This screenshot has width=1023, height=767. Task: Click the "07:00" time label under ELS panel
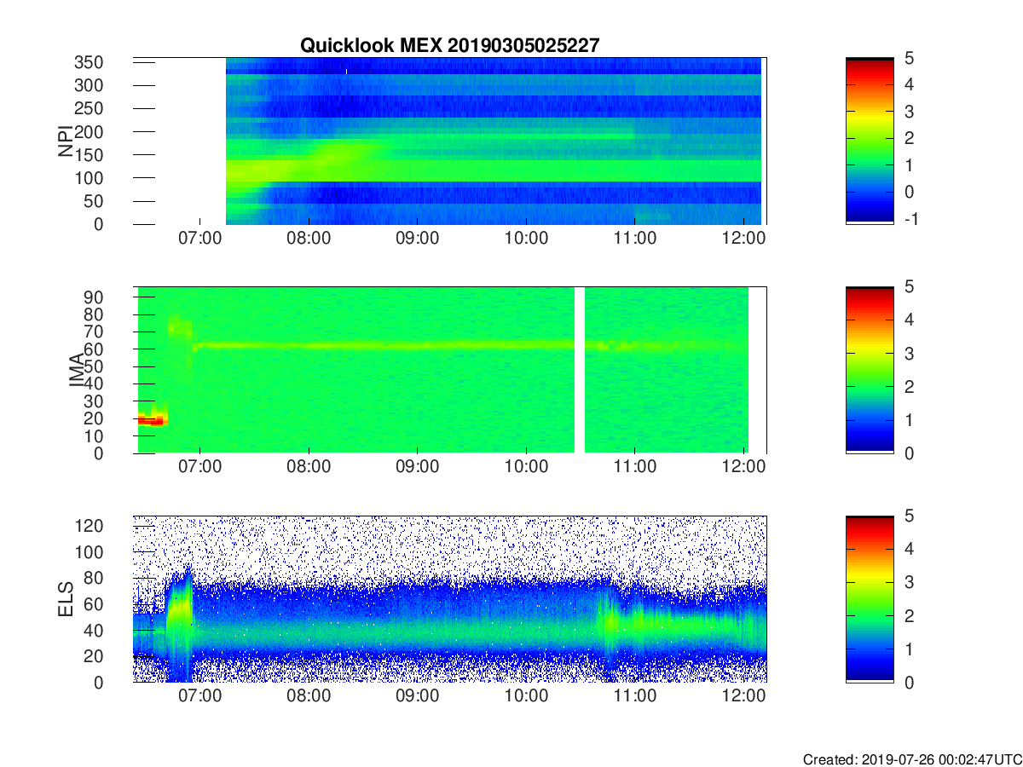(x=199, y=696)
